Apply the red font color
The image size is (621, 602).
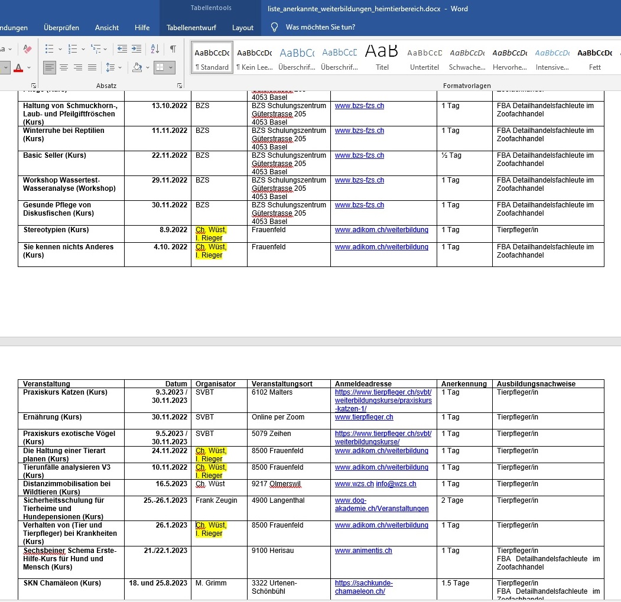[18, 67]
